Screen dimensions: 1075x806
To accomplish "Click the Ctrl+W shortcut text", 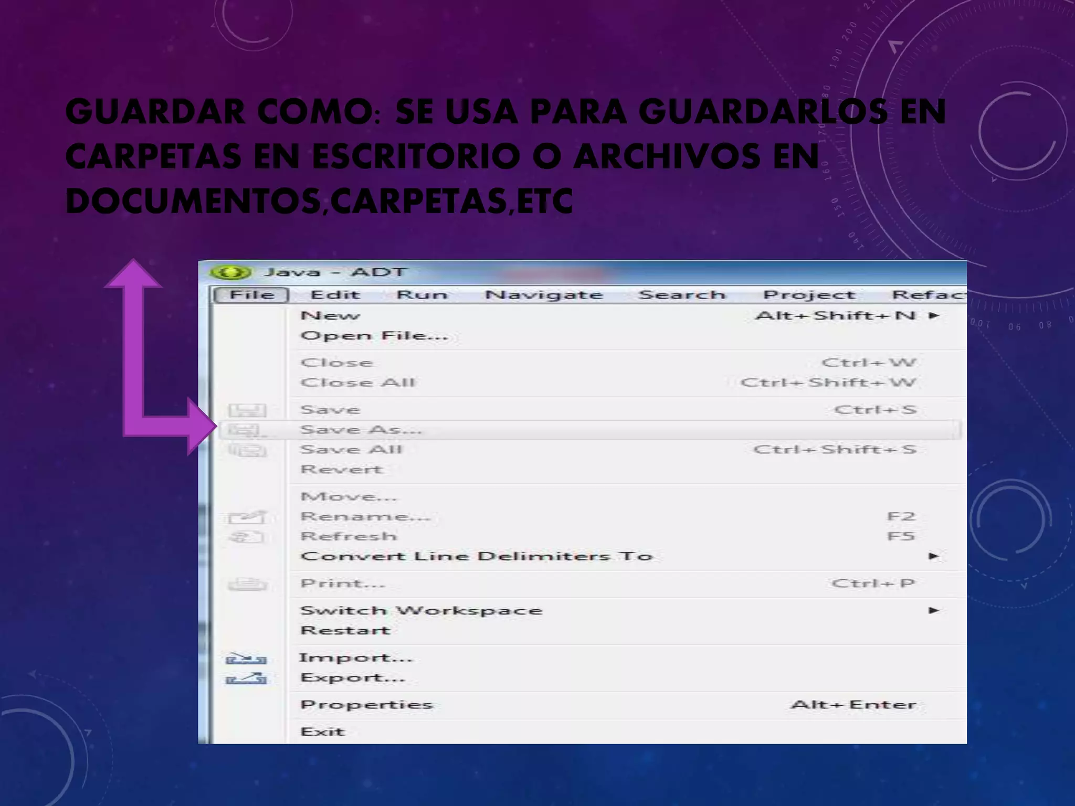I will click(869, 363).
